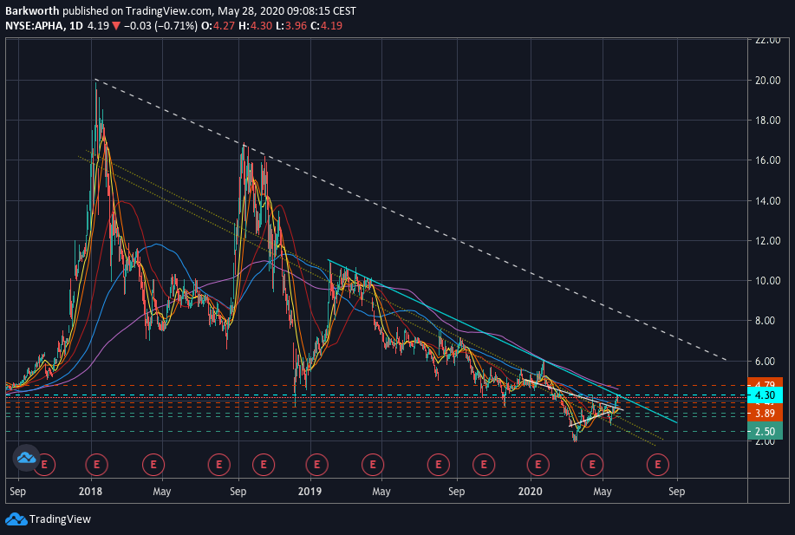Click the high value H:4.30
Viewport: 795px width, 535px height.
tap(257, 25)
